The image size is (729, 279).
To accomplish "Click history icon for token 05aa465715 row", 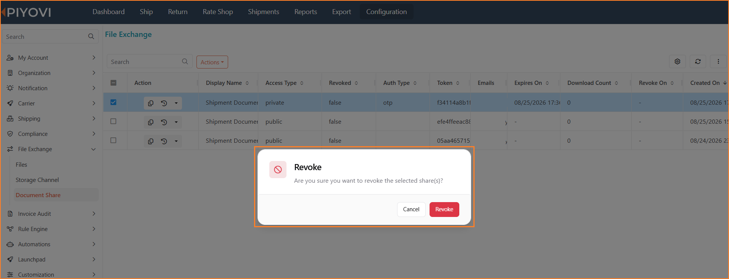I will (164, 141).
